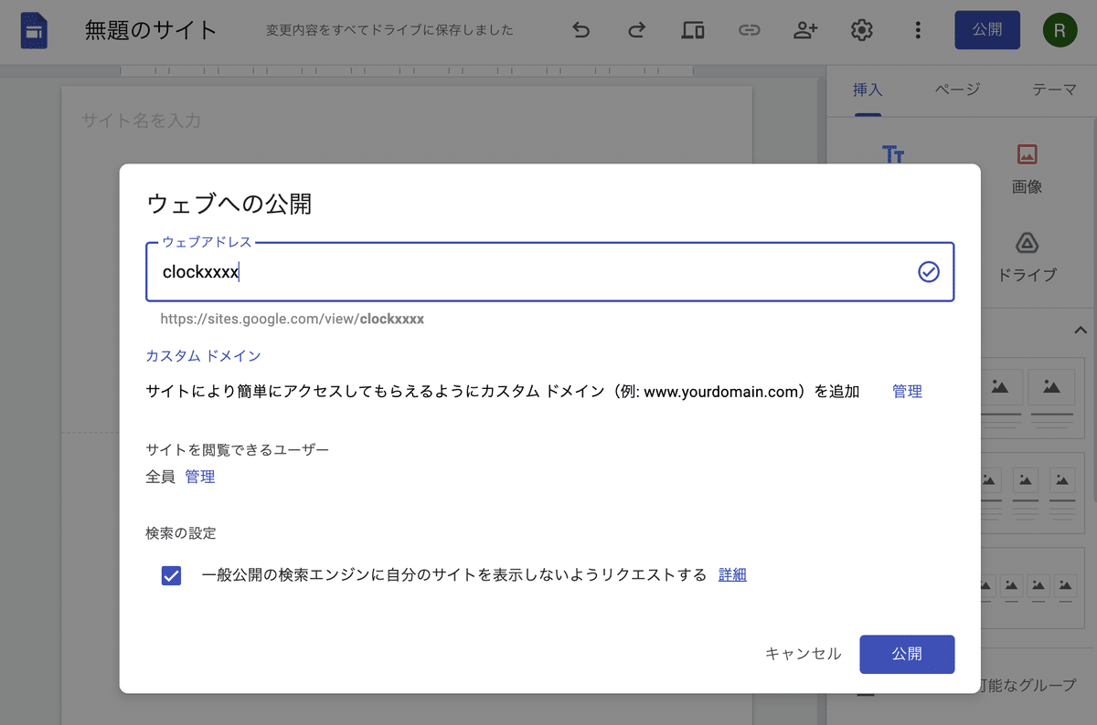Click the 無題のサイト title
The height and width of the screenshot is (725, 1097).
(151, 30)
